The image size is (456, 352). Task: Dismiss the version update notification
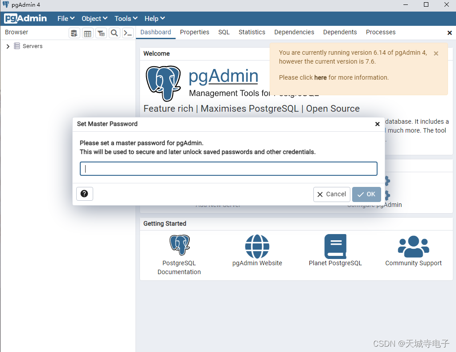point(436,53)
